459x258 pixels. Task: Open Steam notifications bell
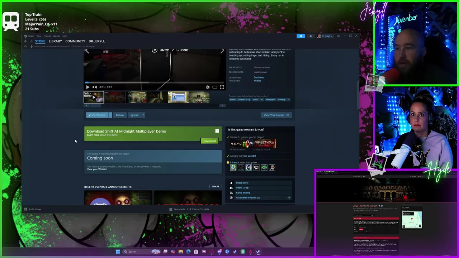pyautogui.click(x=311, y=36)
